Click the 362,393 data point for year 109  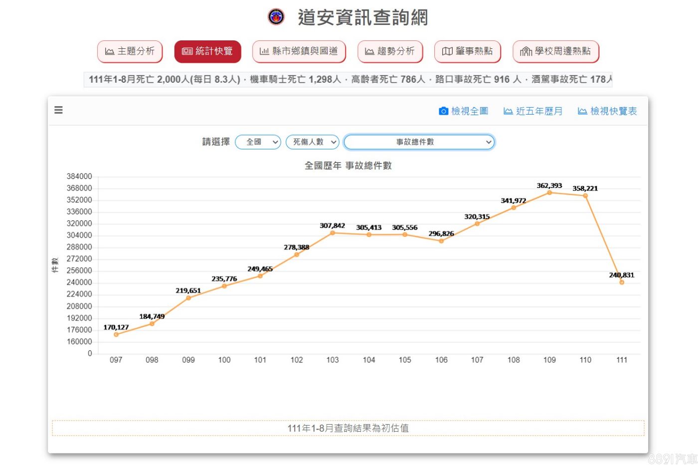coord(549,192)
